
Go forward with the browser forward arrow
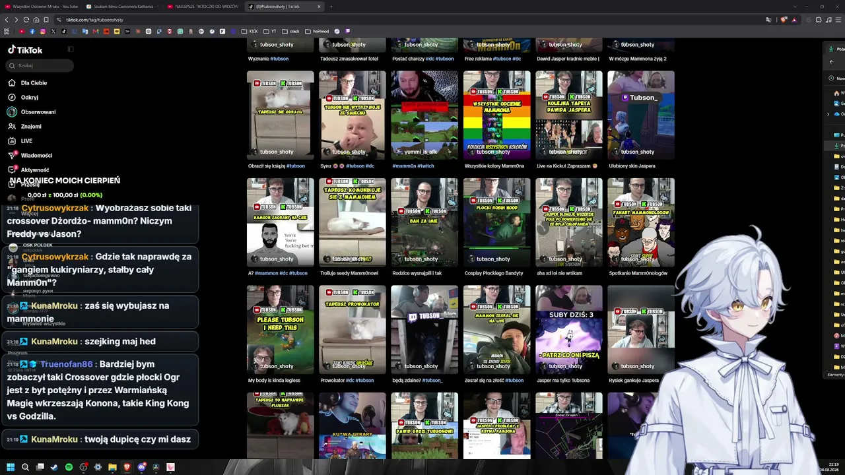pos(17,20)
